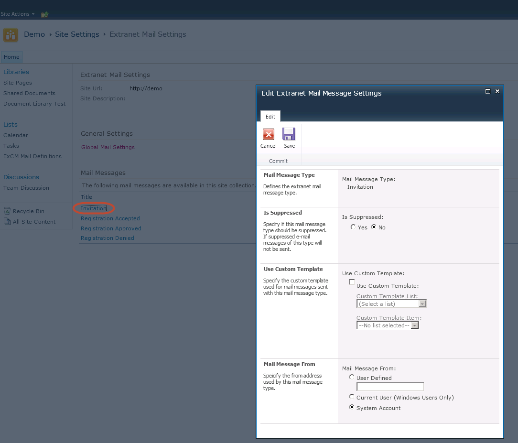Screen dimensions: 518x443
Task: Switch to the Edit ribbon tab
Action: tap(270, 117)
